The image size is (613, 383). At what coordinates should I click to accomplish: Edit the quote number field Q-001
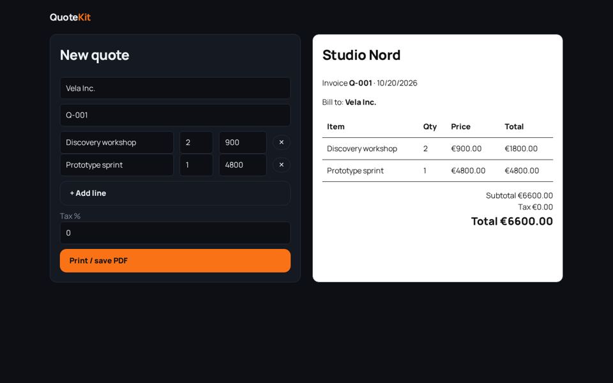(x=175, y=115)
